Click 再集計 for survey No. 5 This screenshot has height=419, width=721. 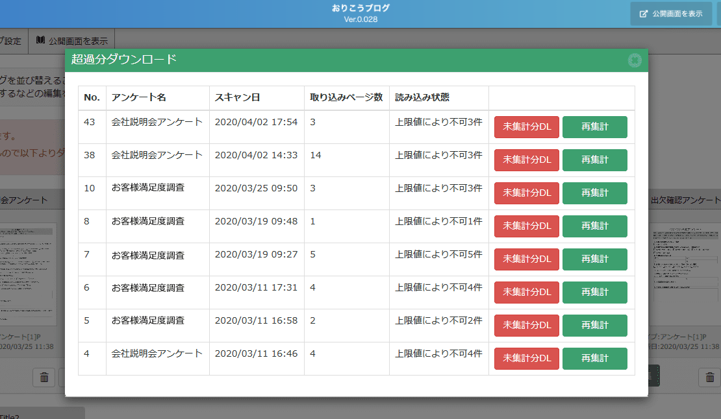[594, 326]
